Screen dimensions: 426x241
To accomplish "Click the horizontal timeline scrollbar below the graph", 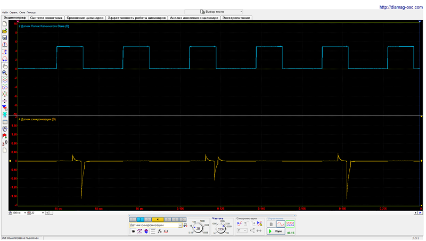I will (x=233, y=213).
